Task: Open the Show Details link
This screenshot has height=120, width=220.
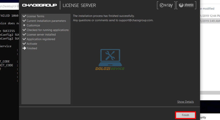Action: click(x=185, y=102)
